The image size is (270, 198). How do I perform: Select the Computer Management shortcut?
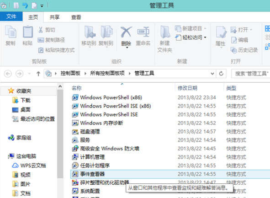[x=92, y=157]
